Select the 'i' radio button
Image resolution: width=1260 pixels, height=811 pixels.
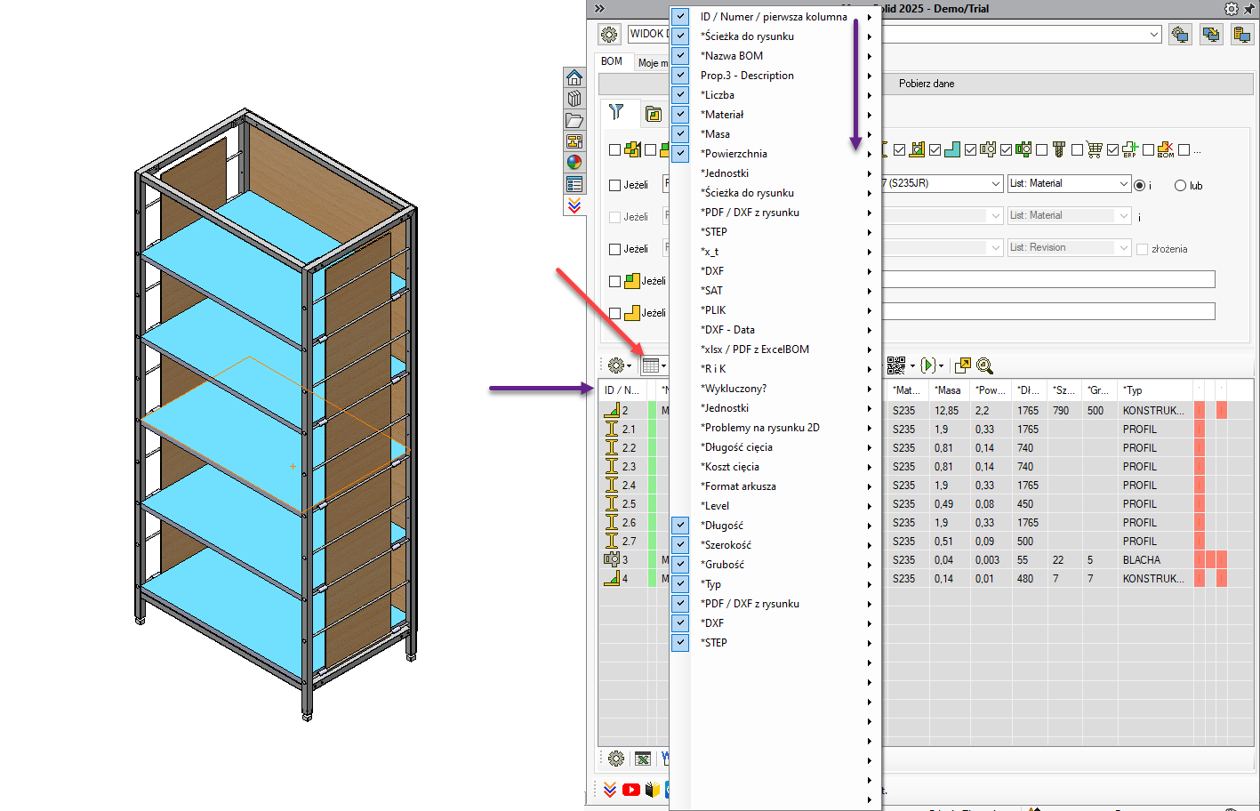coord(1140,185)
